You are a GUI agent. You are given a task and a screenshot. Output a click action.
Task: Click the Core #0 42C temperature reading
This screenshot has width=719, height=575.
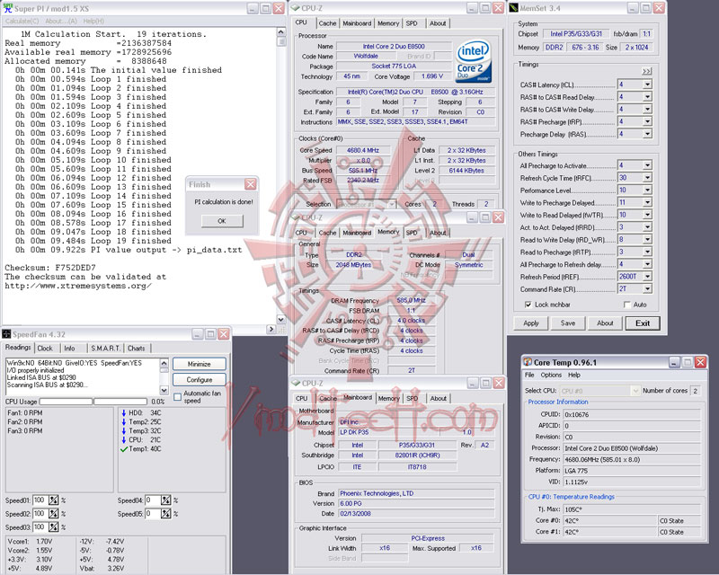(x=609, y=521)
